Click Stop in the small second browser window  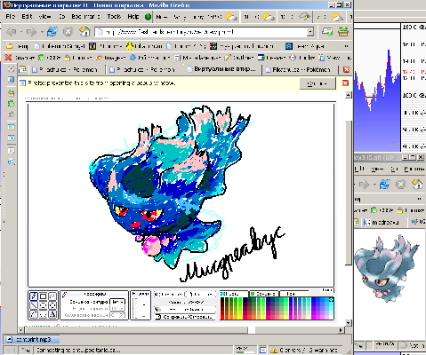click(x=400, y=185)
